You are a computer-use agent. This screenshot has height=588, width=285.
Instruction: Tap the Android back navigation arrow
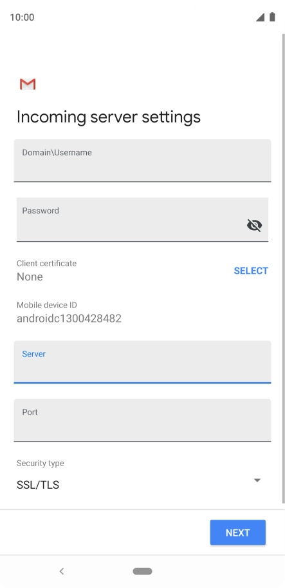(x=62, y=571)
